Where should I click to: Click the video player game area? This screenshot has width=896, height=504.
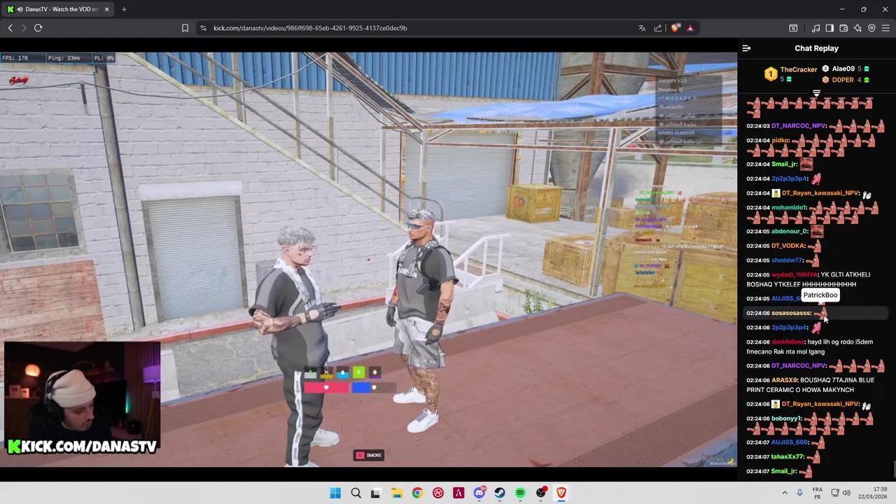click(368, 259)
